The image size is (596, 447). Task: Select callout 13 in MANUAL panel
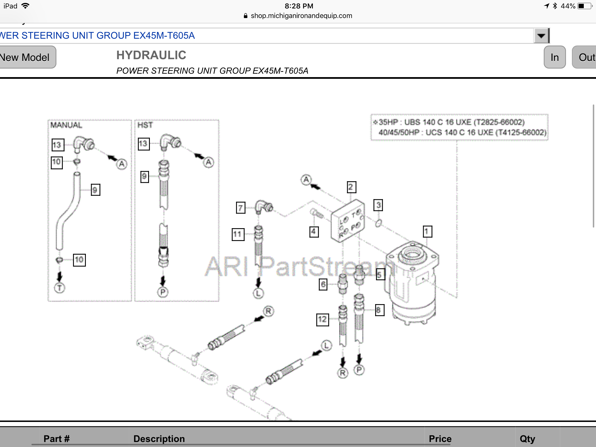point(58,145)
